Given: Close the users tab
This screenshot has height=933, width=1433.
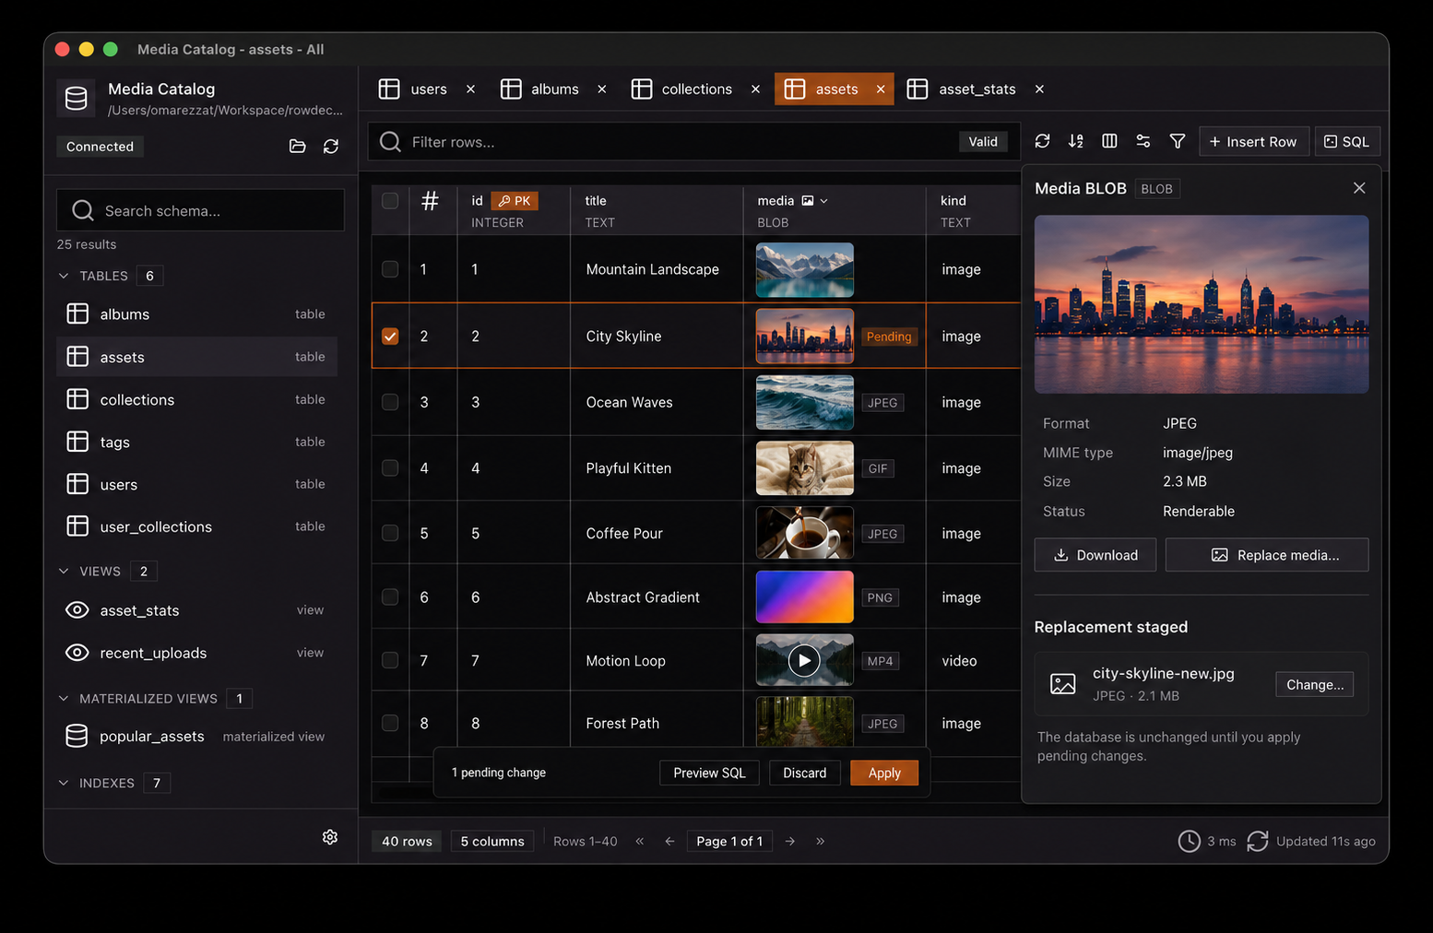Looking at the screenshot, I should pyautogui.click(x=470, y=89).
